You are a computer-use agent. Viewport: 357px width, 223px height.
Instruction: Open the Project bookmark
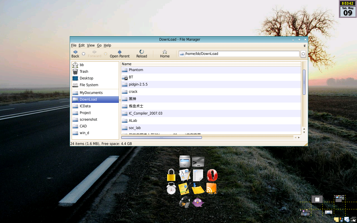95,113
